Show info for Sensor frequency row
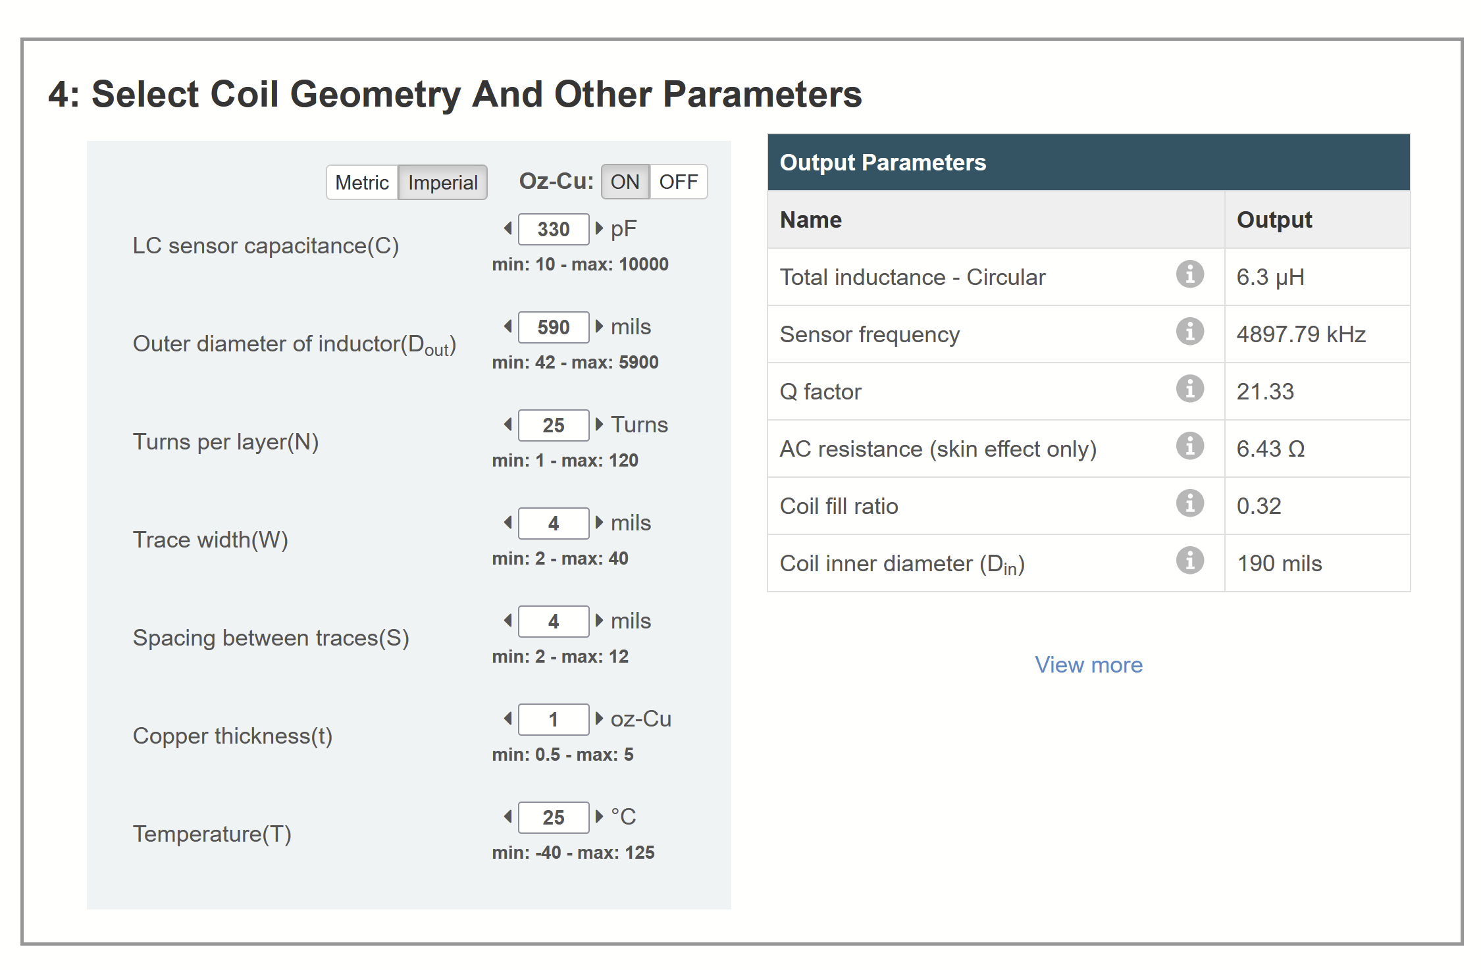Screen dimensions: 1481x970 click(x=1189, y=332)
